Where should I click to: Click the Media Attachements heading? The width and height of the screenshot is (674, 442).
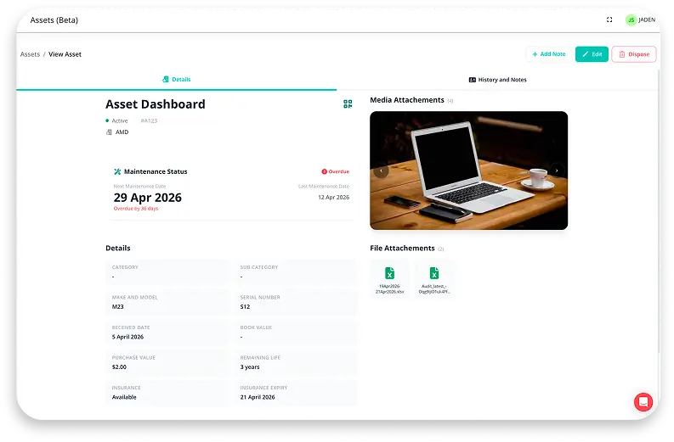click(407, 100)
